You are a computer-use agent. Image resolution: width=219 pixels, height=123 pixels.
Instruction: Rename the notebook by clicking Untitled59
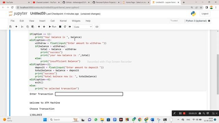pyautogui.click(x=38, y=14)
